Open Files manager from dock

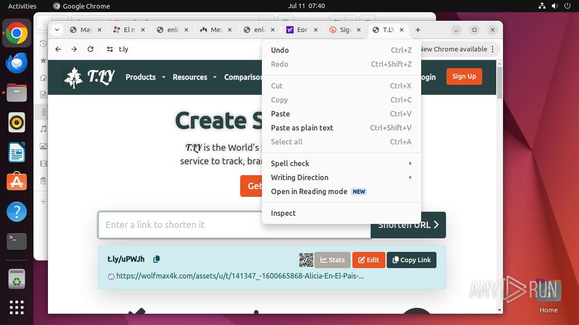pos(17,93)
